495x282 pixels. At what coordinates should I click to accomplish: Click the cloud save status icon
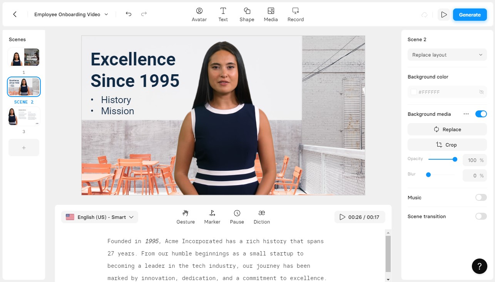[424, 15]
